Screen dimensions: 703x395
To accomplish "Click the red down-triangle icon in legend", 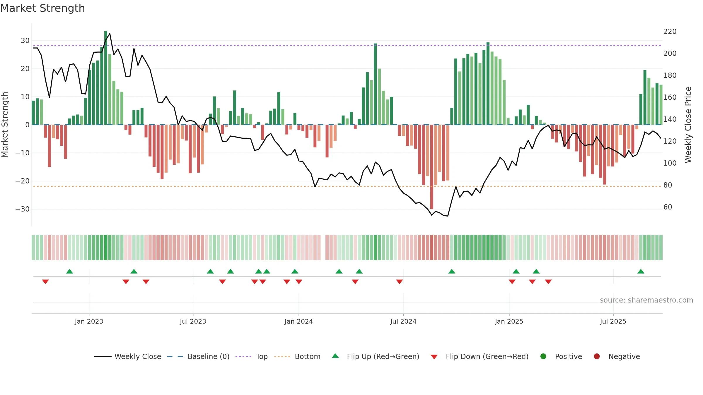I will click(434, 357).
